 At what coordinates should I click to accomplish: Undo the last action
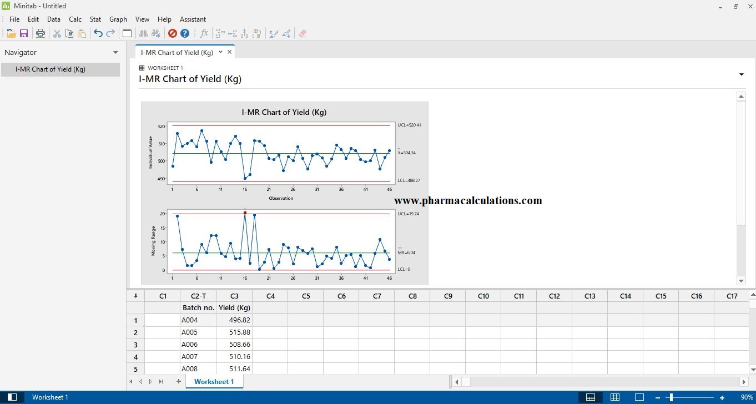[x=98, y=33]
